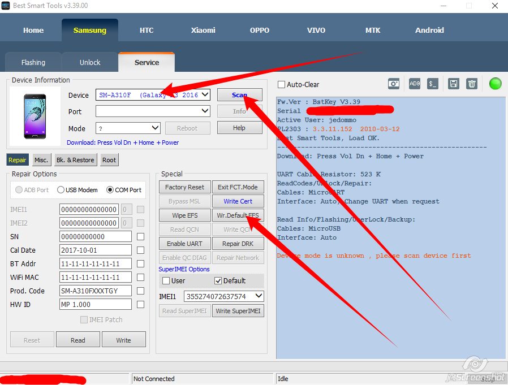
Task: Tick the SN checkbox
Action: tap(140, 237)
